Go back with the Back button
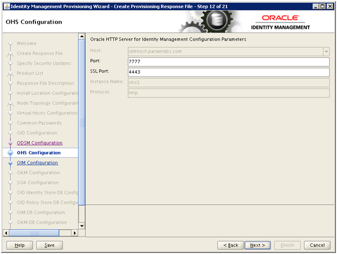 [231, 245]
